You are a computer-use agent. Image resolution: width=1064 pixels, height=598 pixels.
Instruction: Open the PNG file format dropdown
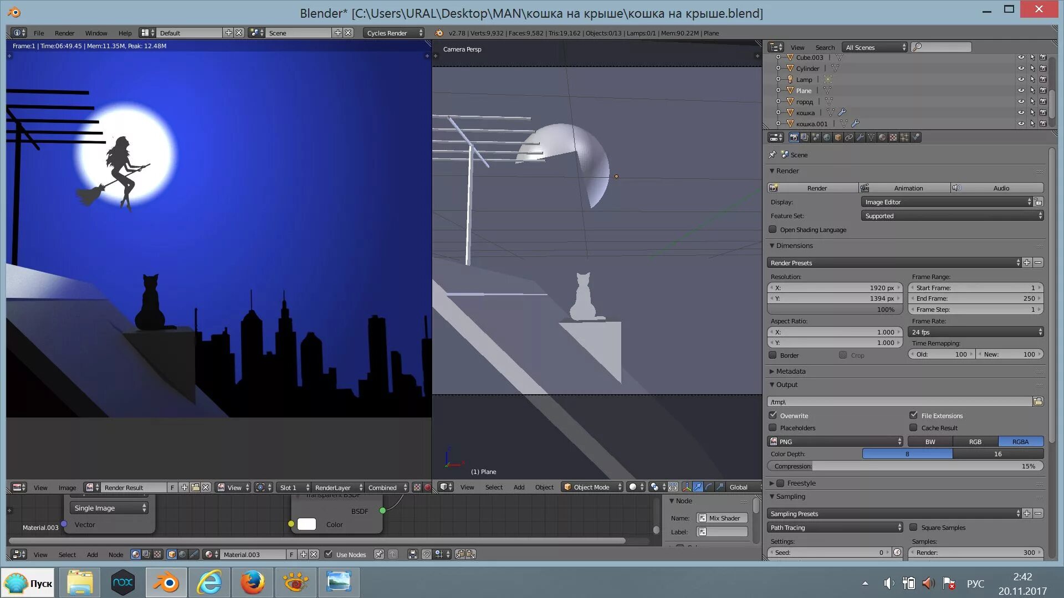[835, 441]
